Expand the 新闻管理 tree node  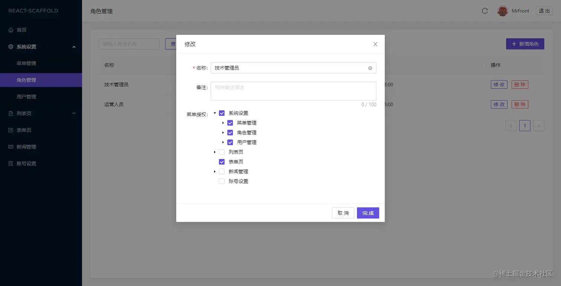214,171
